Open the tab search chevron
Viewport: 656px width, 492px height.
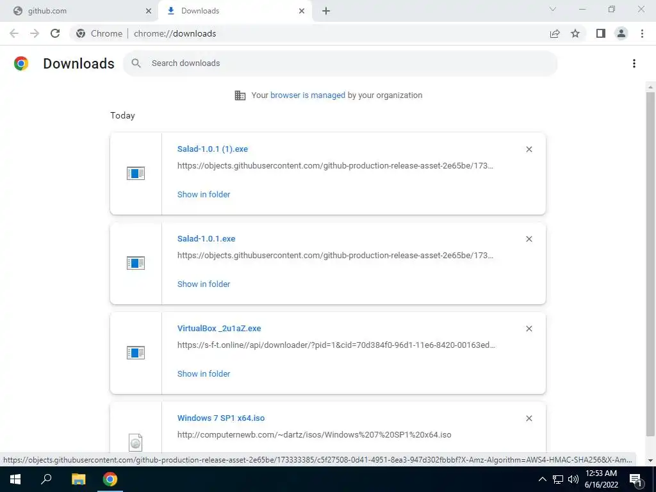pyautogui.click(x=553, y=9)
